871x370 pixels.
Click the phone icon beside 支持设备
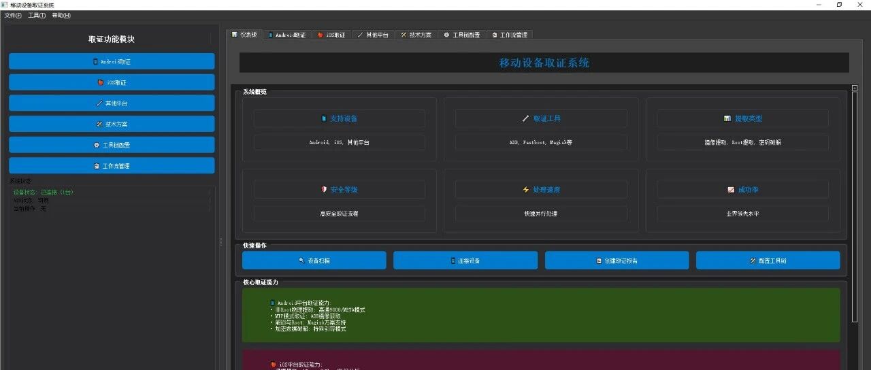324,118
